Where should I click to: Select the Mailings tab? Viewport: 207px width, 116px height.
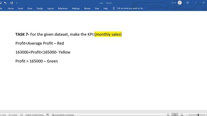[x=76, y=8]
